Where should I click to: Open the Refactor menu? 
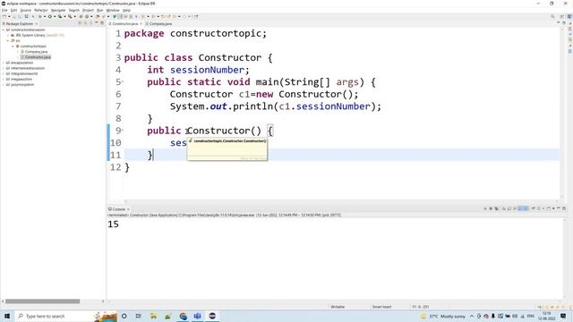(x=41, y=10)
